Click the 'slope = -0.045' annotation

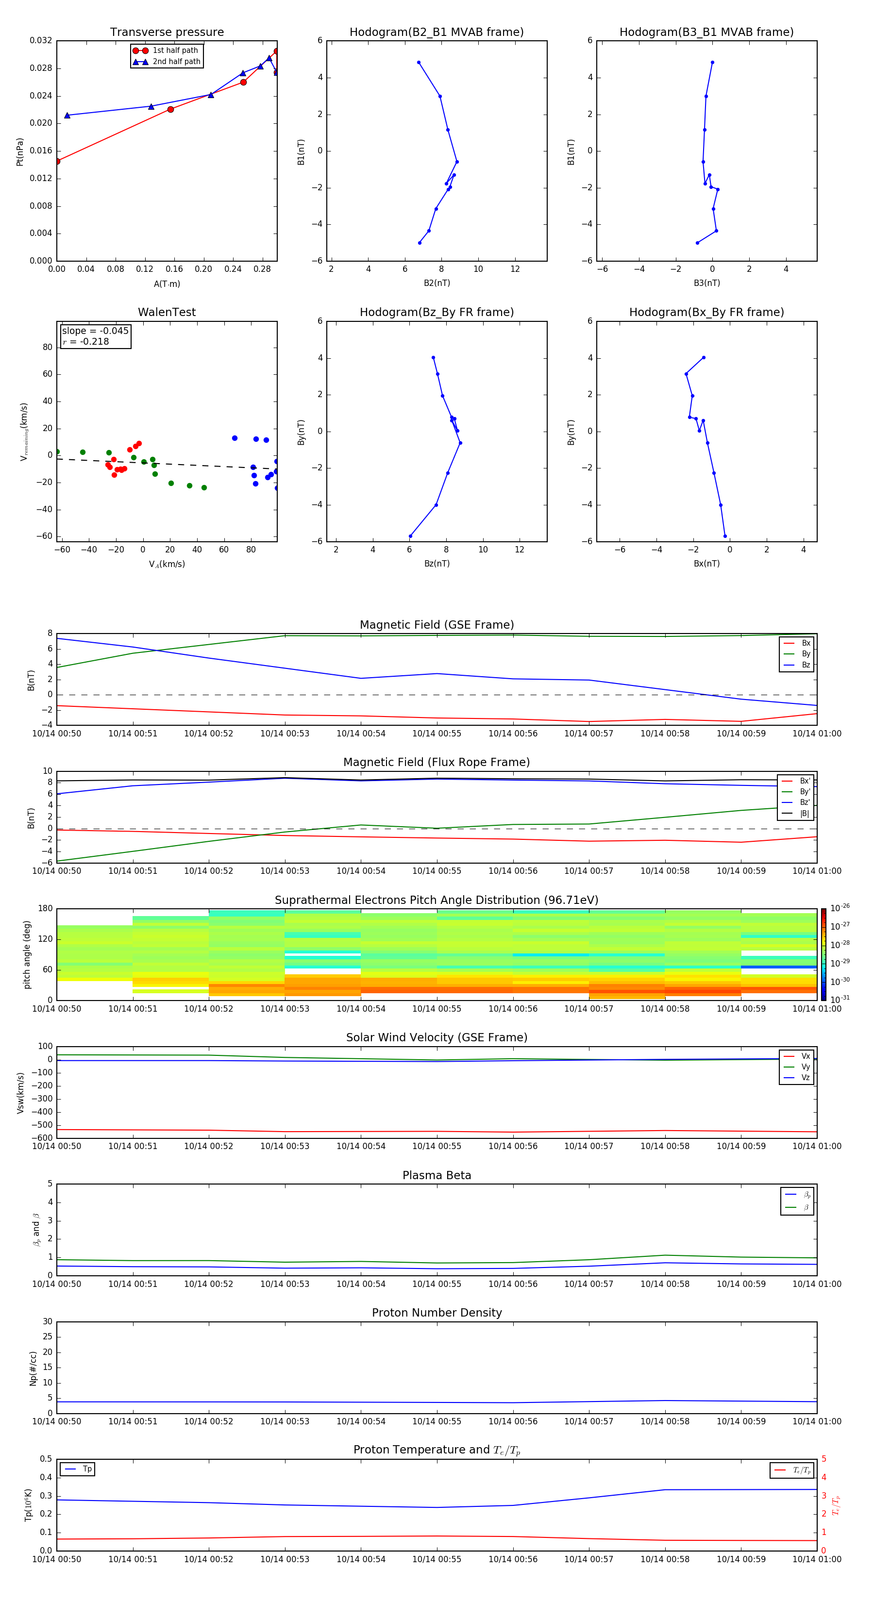tap(95, 331)
